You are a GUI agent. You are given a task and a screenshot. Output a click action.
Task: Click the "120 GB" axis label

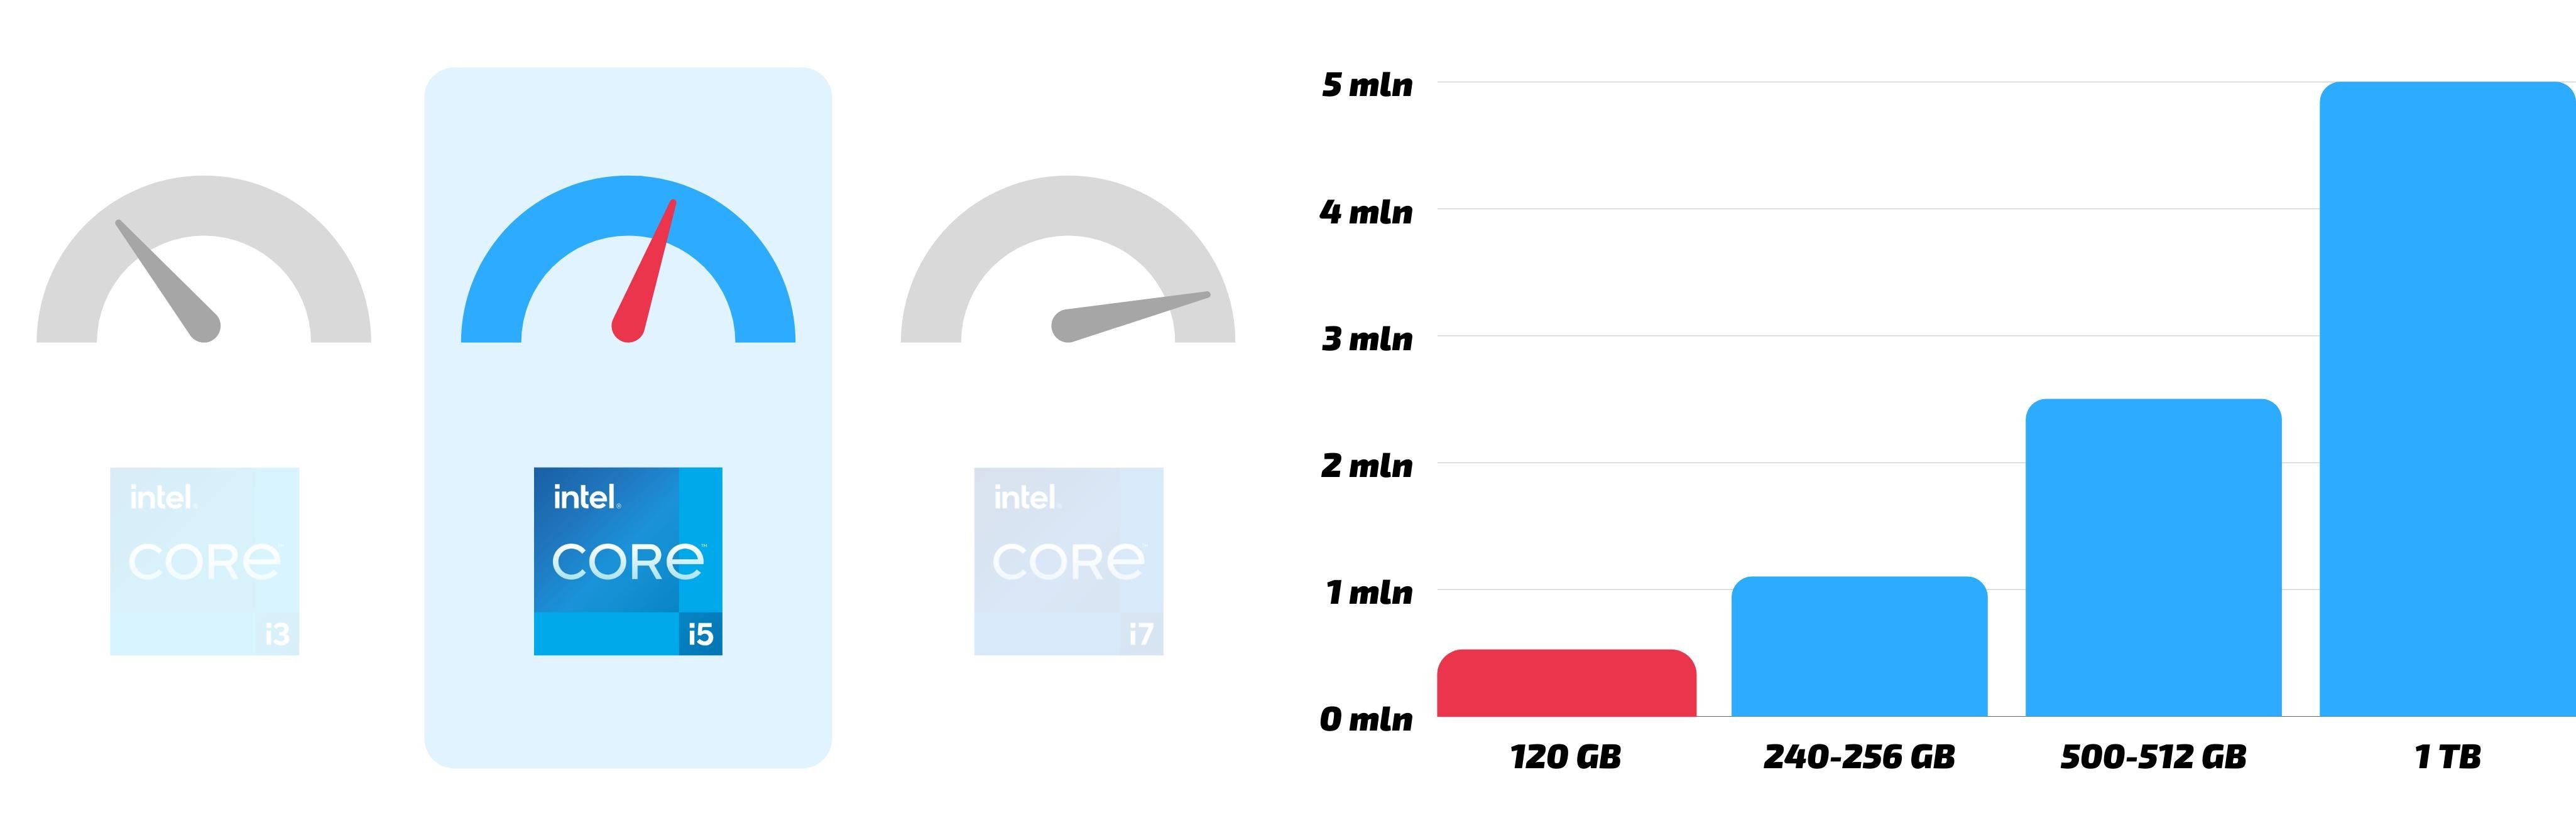click(x=1566, y=757)
